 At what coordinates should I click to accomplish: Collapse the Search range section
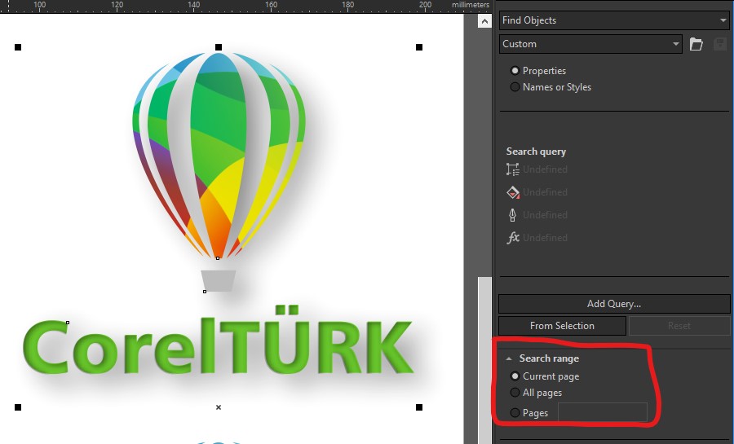click(509, 359)
